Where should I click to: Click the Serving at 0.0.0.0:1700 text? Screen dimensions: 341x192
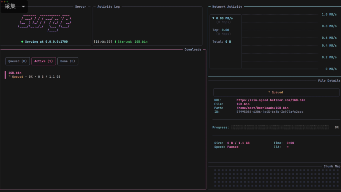point(46,42)
